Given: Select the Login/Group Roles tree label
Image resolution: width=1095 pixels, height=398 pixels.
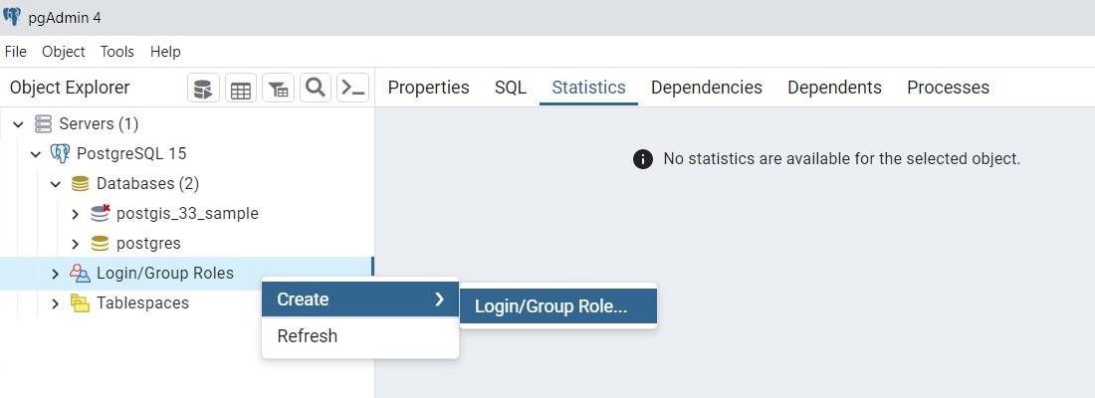Looking at the screenshot, I should tap(165, 273).
